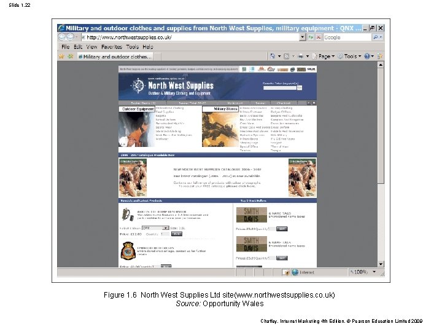The width and height of the screenshot is (442, 332).
Task: Open the Page toolbar menu
Action: [x=324, y=57]
